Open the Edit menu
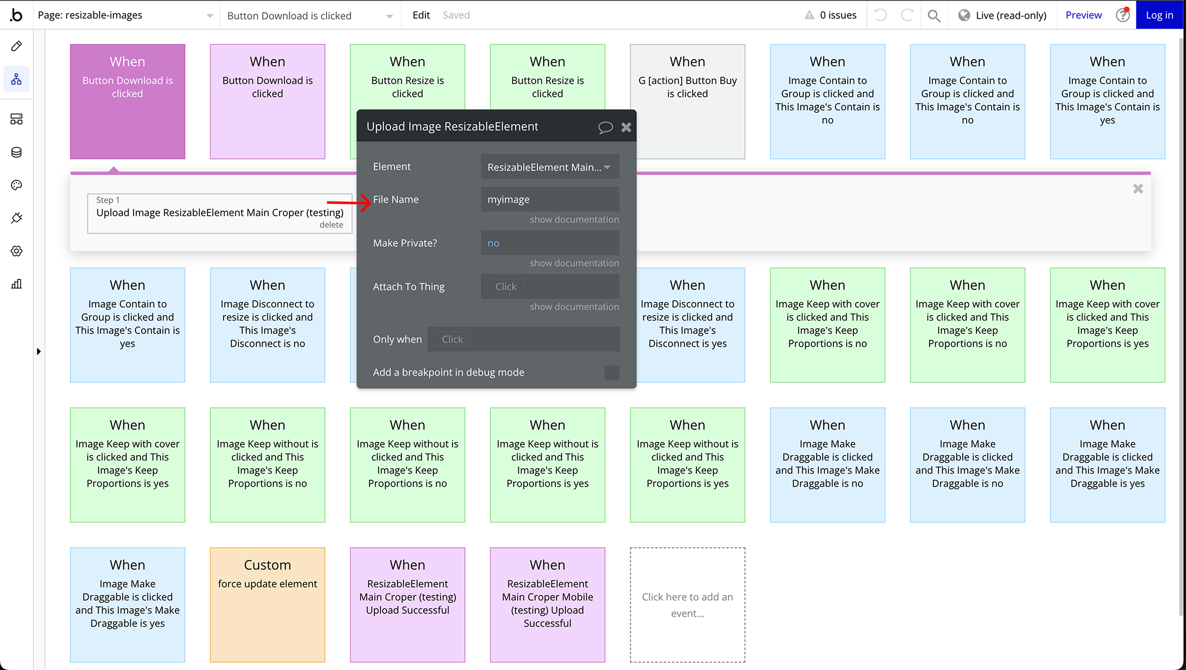This screenshot has width=1186, height=670. click(x=421, y=15)
